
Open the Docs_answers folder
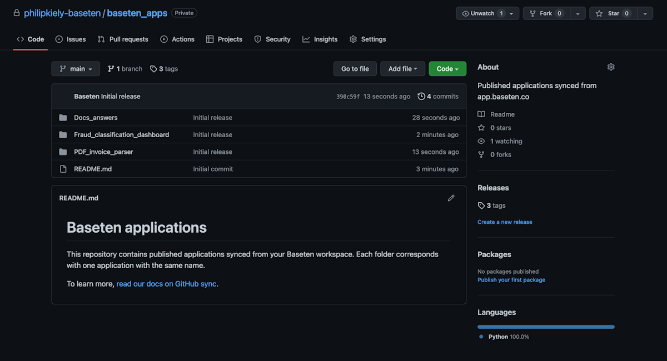coord(96,118)
